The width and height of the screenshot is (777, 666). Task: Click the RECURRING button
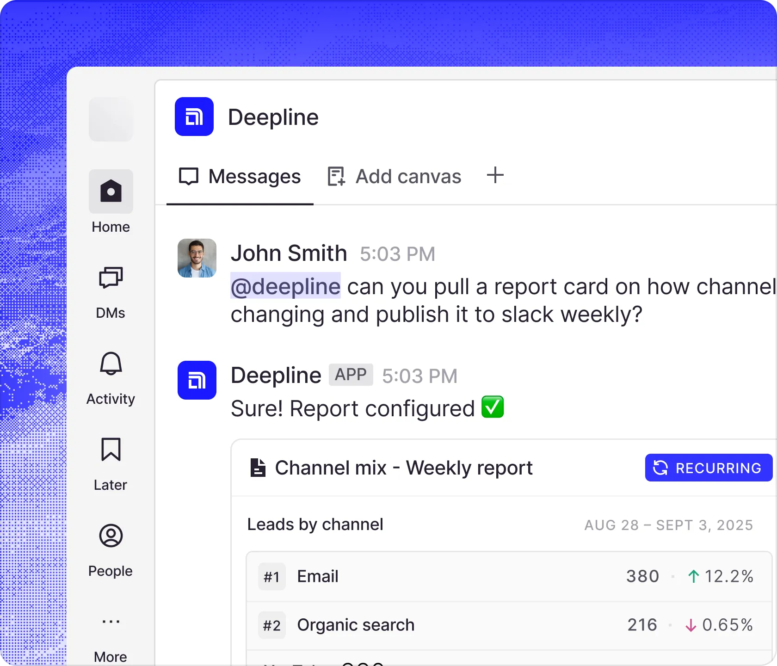click(x=708, y=468)
